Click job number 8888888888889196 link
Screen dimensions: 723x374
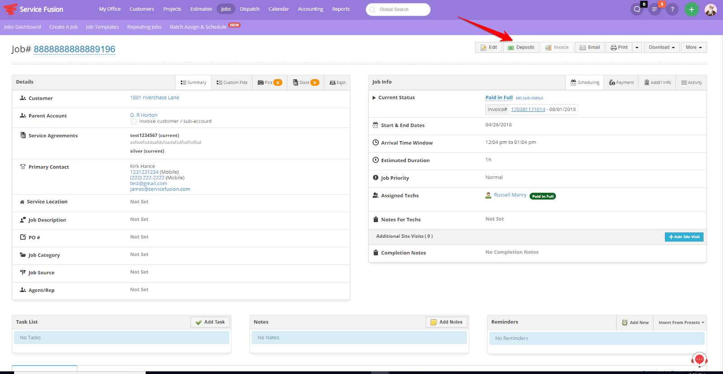[x=75, y=49]
